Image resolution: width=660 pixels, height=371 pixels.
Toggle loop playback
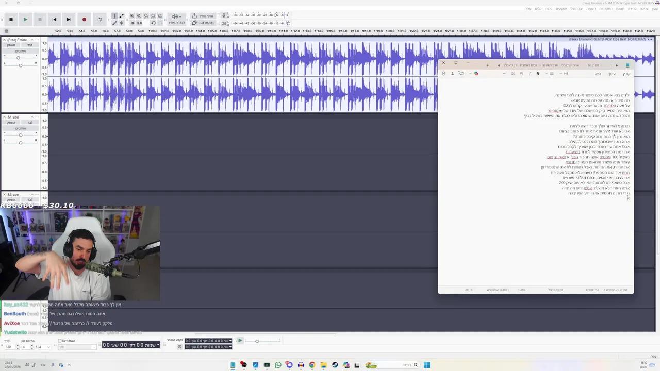pos(100,20)
